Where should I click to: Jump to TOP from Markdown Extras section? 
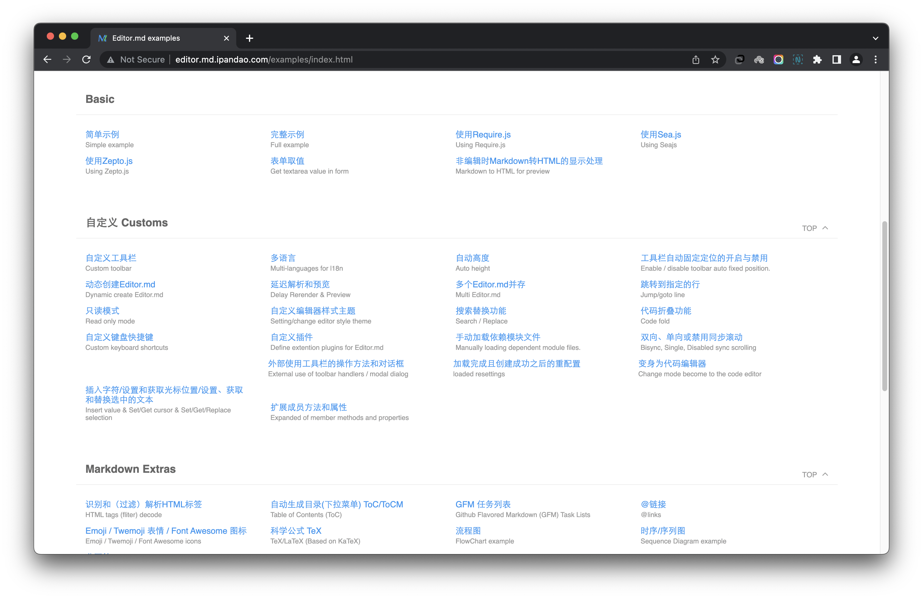pos(815,475)
